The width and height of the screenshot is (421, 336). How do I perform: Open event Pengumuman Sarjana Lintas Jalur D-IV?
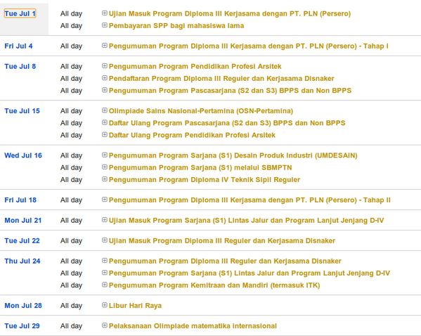[x=250, y=273]
